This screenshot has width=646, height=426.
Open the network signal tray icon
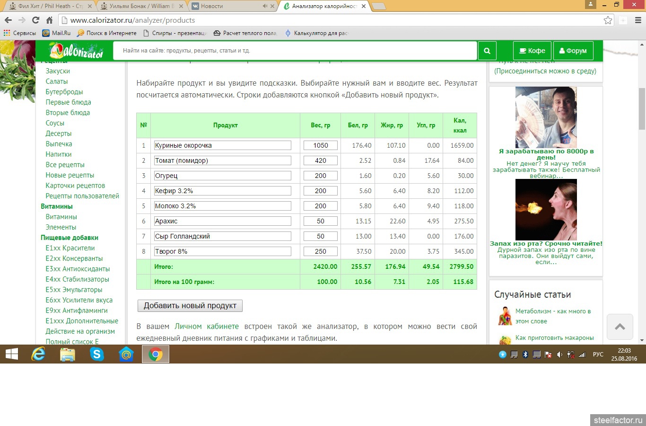coord(582,355)
